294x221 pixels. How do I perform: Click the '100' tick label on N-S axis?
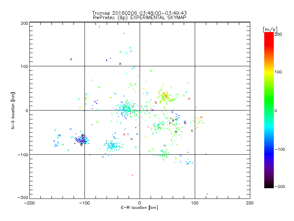[x=24, y=66]
